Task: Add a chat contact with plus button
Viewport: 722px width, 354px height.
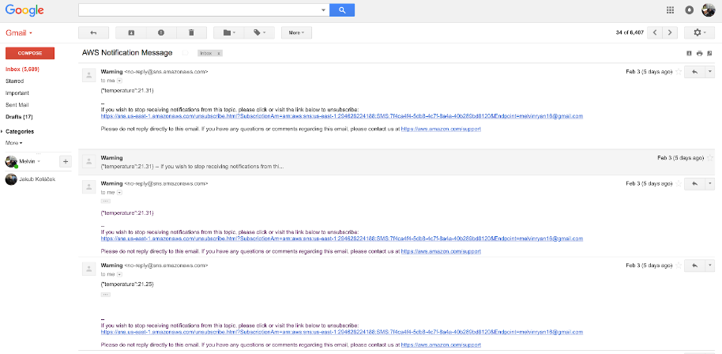Action: click(x=66, y=161)
